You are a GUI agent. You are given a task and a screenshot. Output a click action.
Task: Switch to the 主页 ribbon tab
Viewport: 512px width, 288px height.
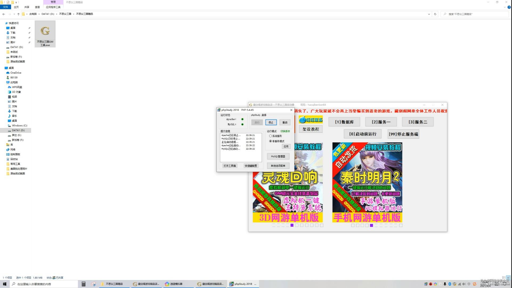[x=16, y=7]
